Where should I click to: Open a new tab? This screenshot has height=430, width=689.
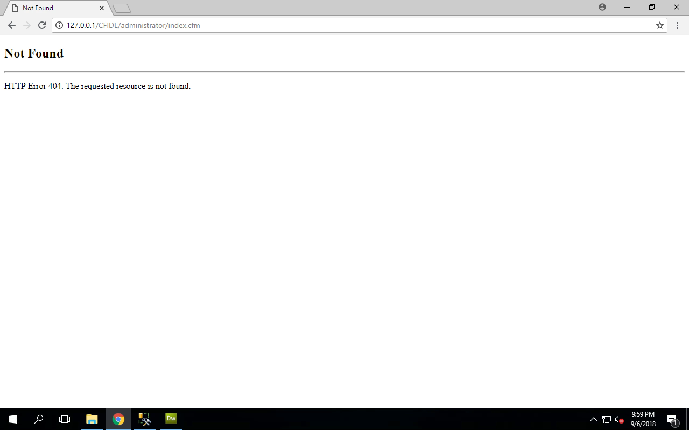122,8
